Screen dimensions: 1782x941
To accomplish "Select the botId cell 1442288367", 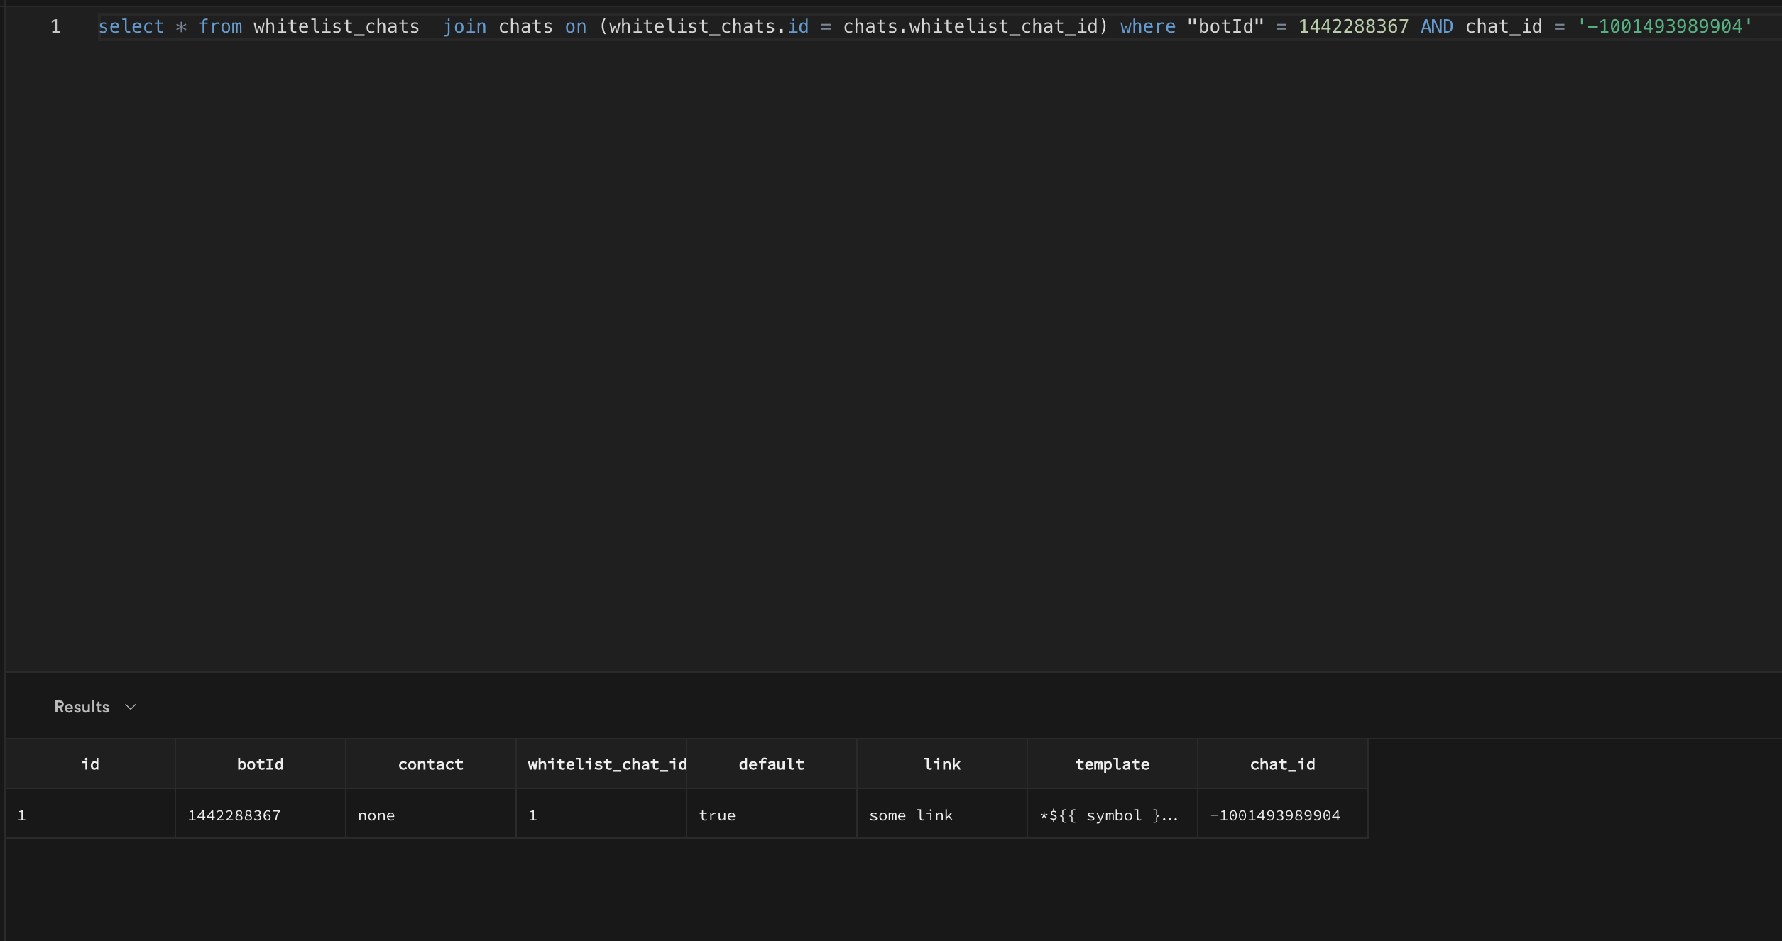I will [261, 815].
